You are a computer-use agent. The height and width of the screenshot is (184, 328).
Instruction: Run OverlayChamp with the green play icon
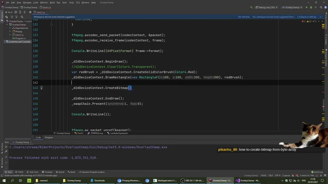(307, 7)
